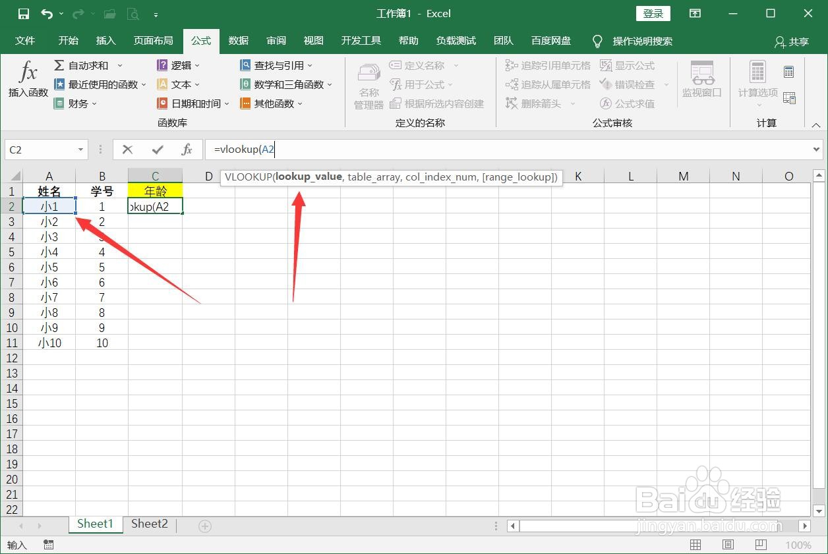828x554 pixels.
Task: Open the Name Box dropdown
Action: pyautogui.click(x=82, y=150)
